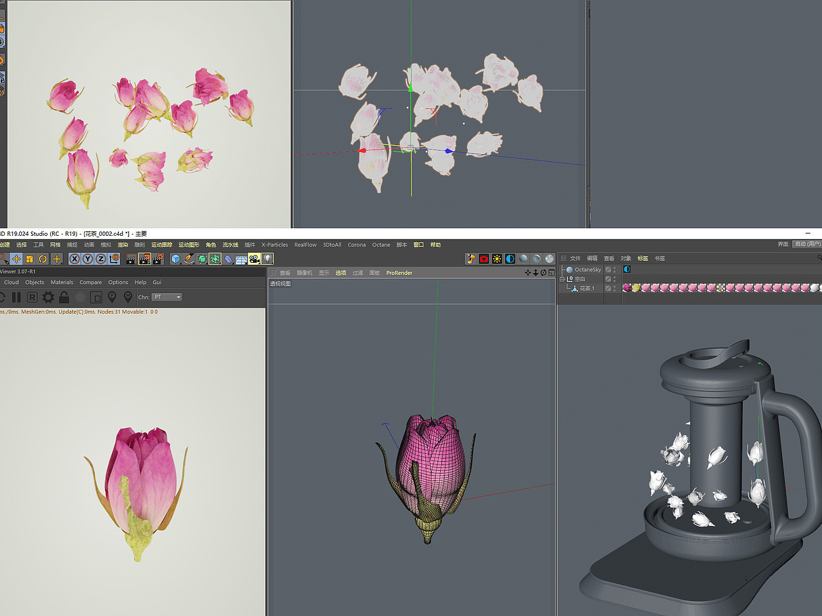Click white material tag on 花茶.1

click(x=814, y=288)
